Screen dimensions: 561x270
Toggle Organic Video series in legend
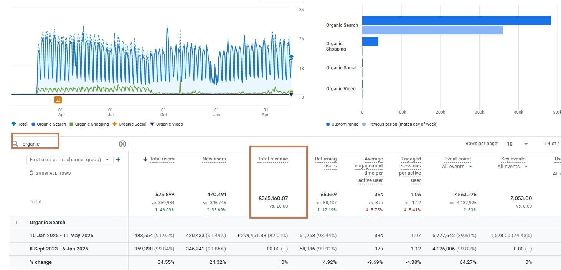[167, 124]
